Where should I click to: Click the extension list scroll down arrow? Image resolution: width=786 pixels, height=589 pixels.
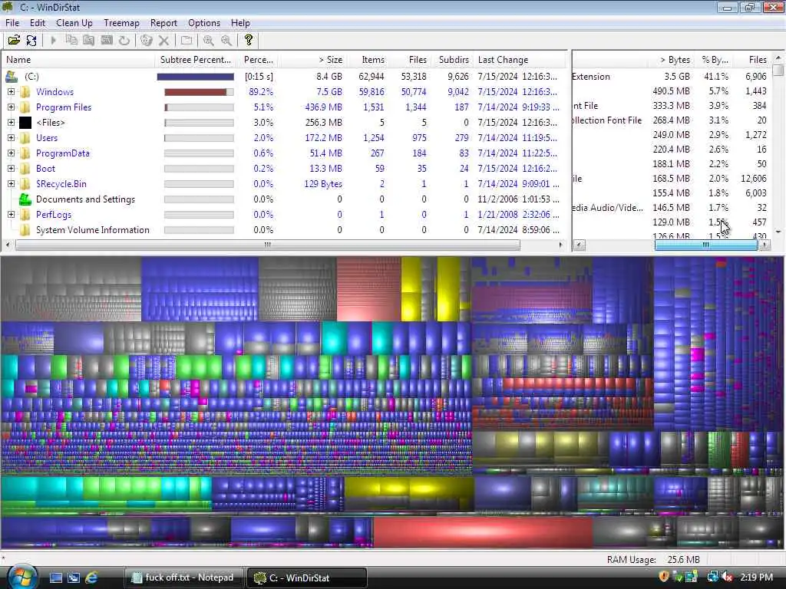[x=778, y=232]
